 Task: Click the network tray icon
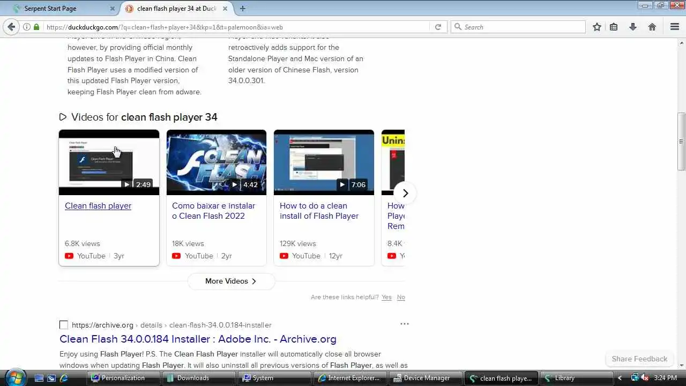click(x=635, y=377)
